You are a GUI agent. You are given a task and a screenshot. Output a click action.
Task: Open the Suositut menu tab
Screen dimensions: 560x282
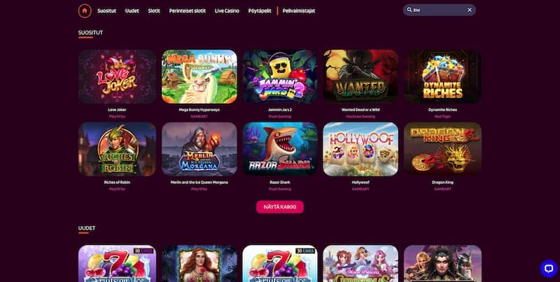pos(107,10)
